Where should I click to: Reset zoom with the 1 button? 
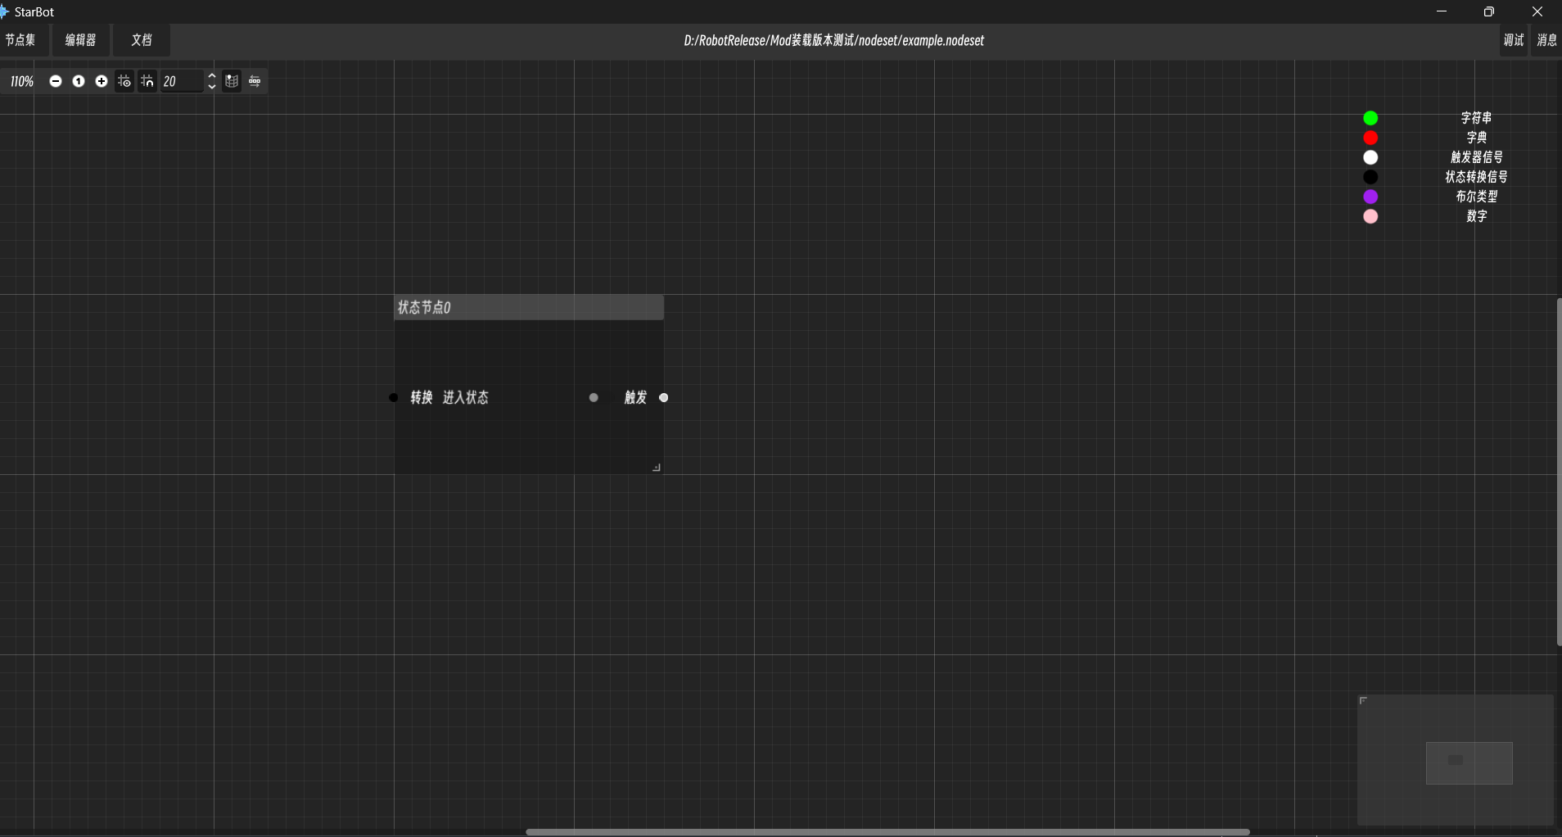(x=79, y=81)
